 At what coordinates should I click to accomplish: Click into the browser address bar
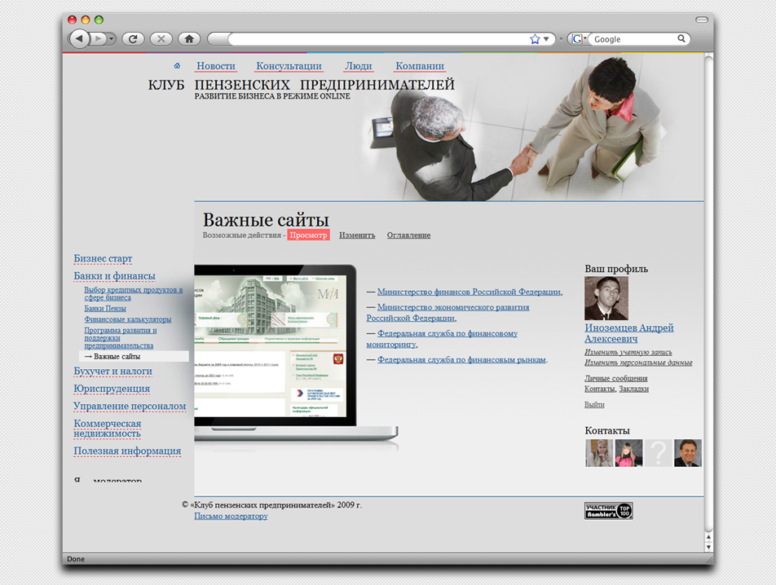(375, 39)
